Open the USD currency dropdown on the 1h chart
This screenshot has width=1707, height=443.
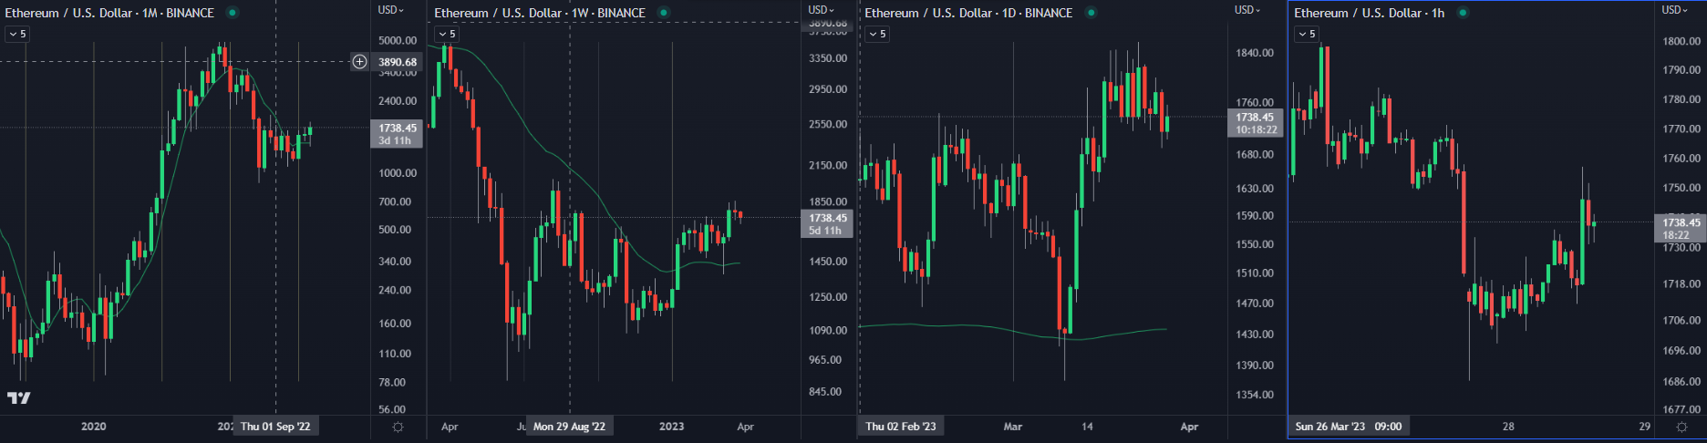[x=1675, y=10]
